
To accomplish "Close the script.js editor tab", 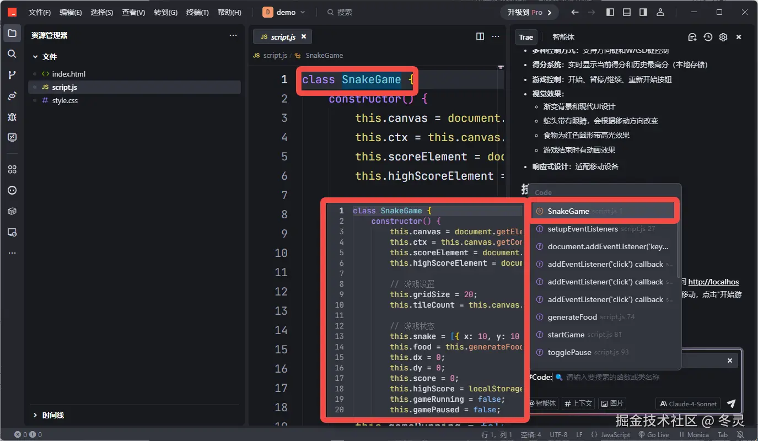I will click(303, 36).
